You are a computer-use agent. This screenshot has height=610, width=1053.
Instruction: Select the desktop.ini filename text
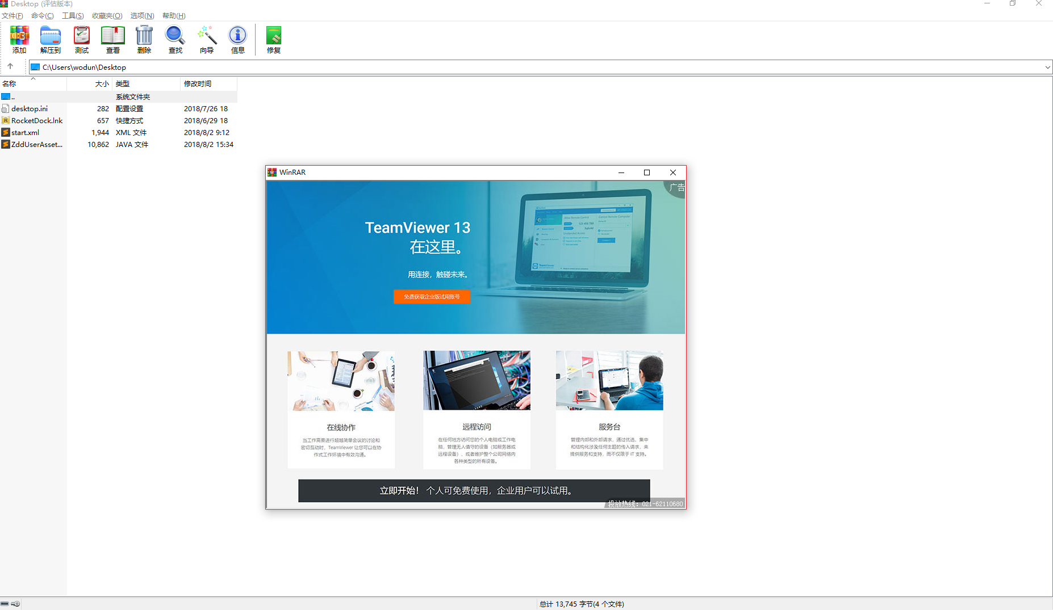point(30,108)
